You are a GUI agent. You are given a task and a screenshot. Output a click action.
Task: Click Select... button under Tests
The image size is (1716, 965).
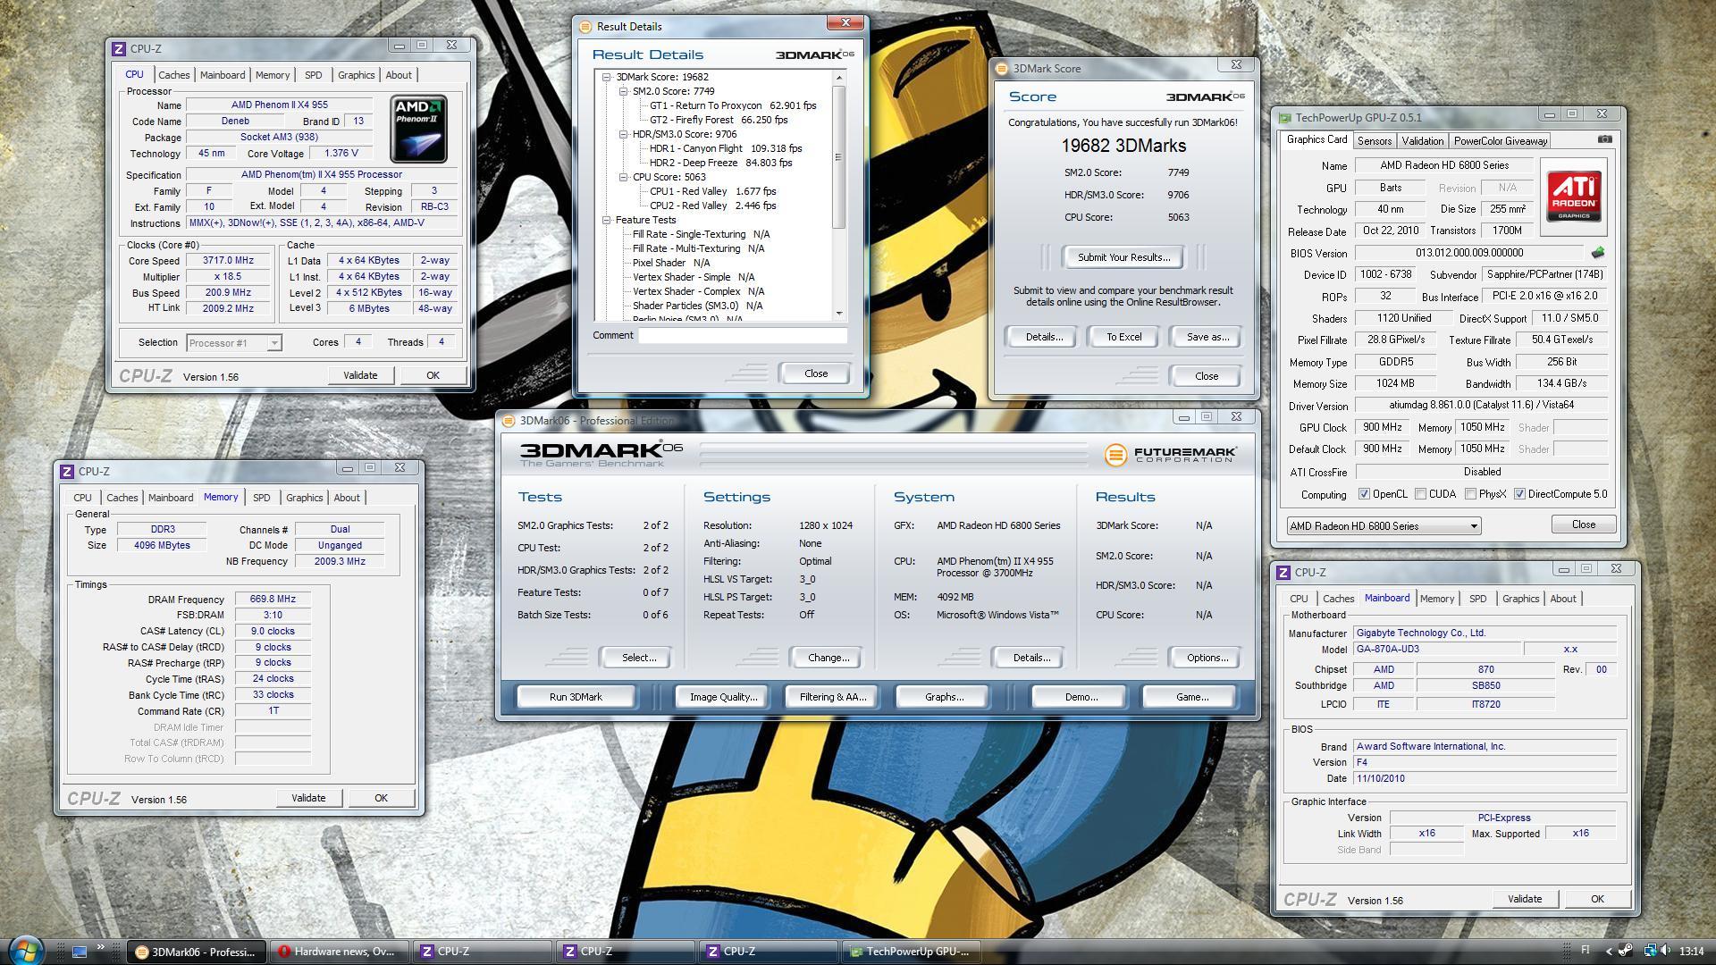coord(639,658)
